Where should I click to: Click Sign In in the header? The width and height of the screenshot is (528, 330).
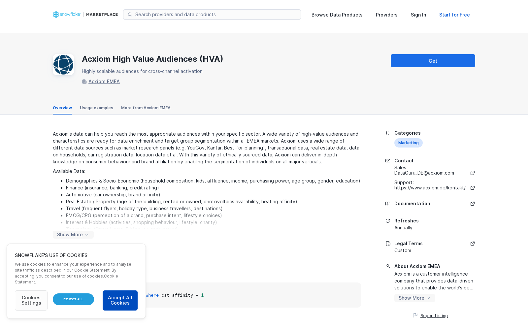(x=418, y=15)
